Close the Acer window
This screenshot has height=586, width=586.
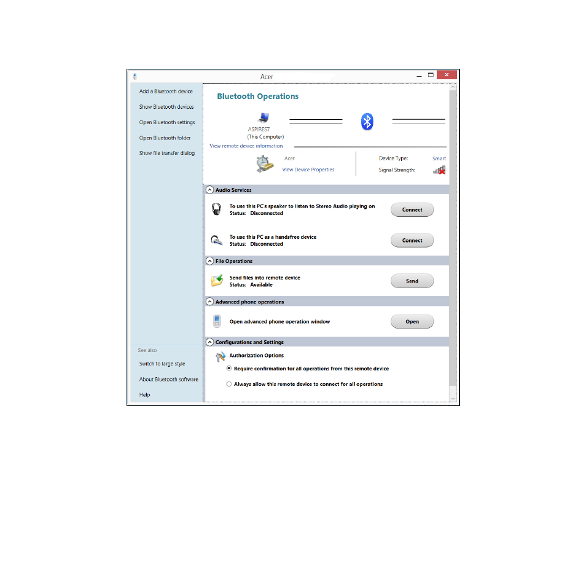[x=447, y=75]
